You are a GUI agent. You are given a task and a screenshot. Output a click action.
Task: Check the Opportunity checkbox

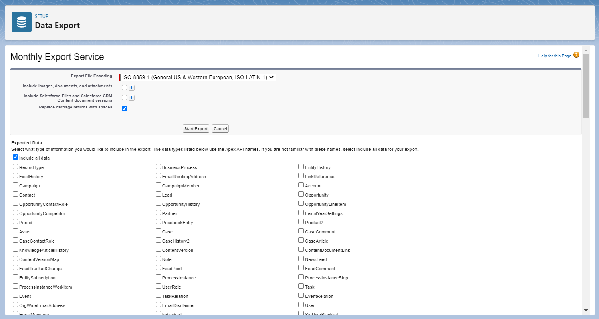point(301,194)
